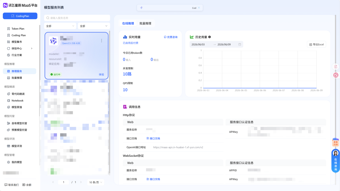Image resolution: width=340 pixels, height=191 pixels.
Task: Click 并发限制 value 10路
Action: click(x=127, y=74)
